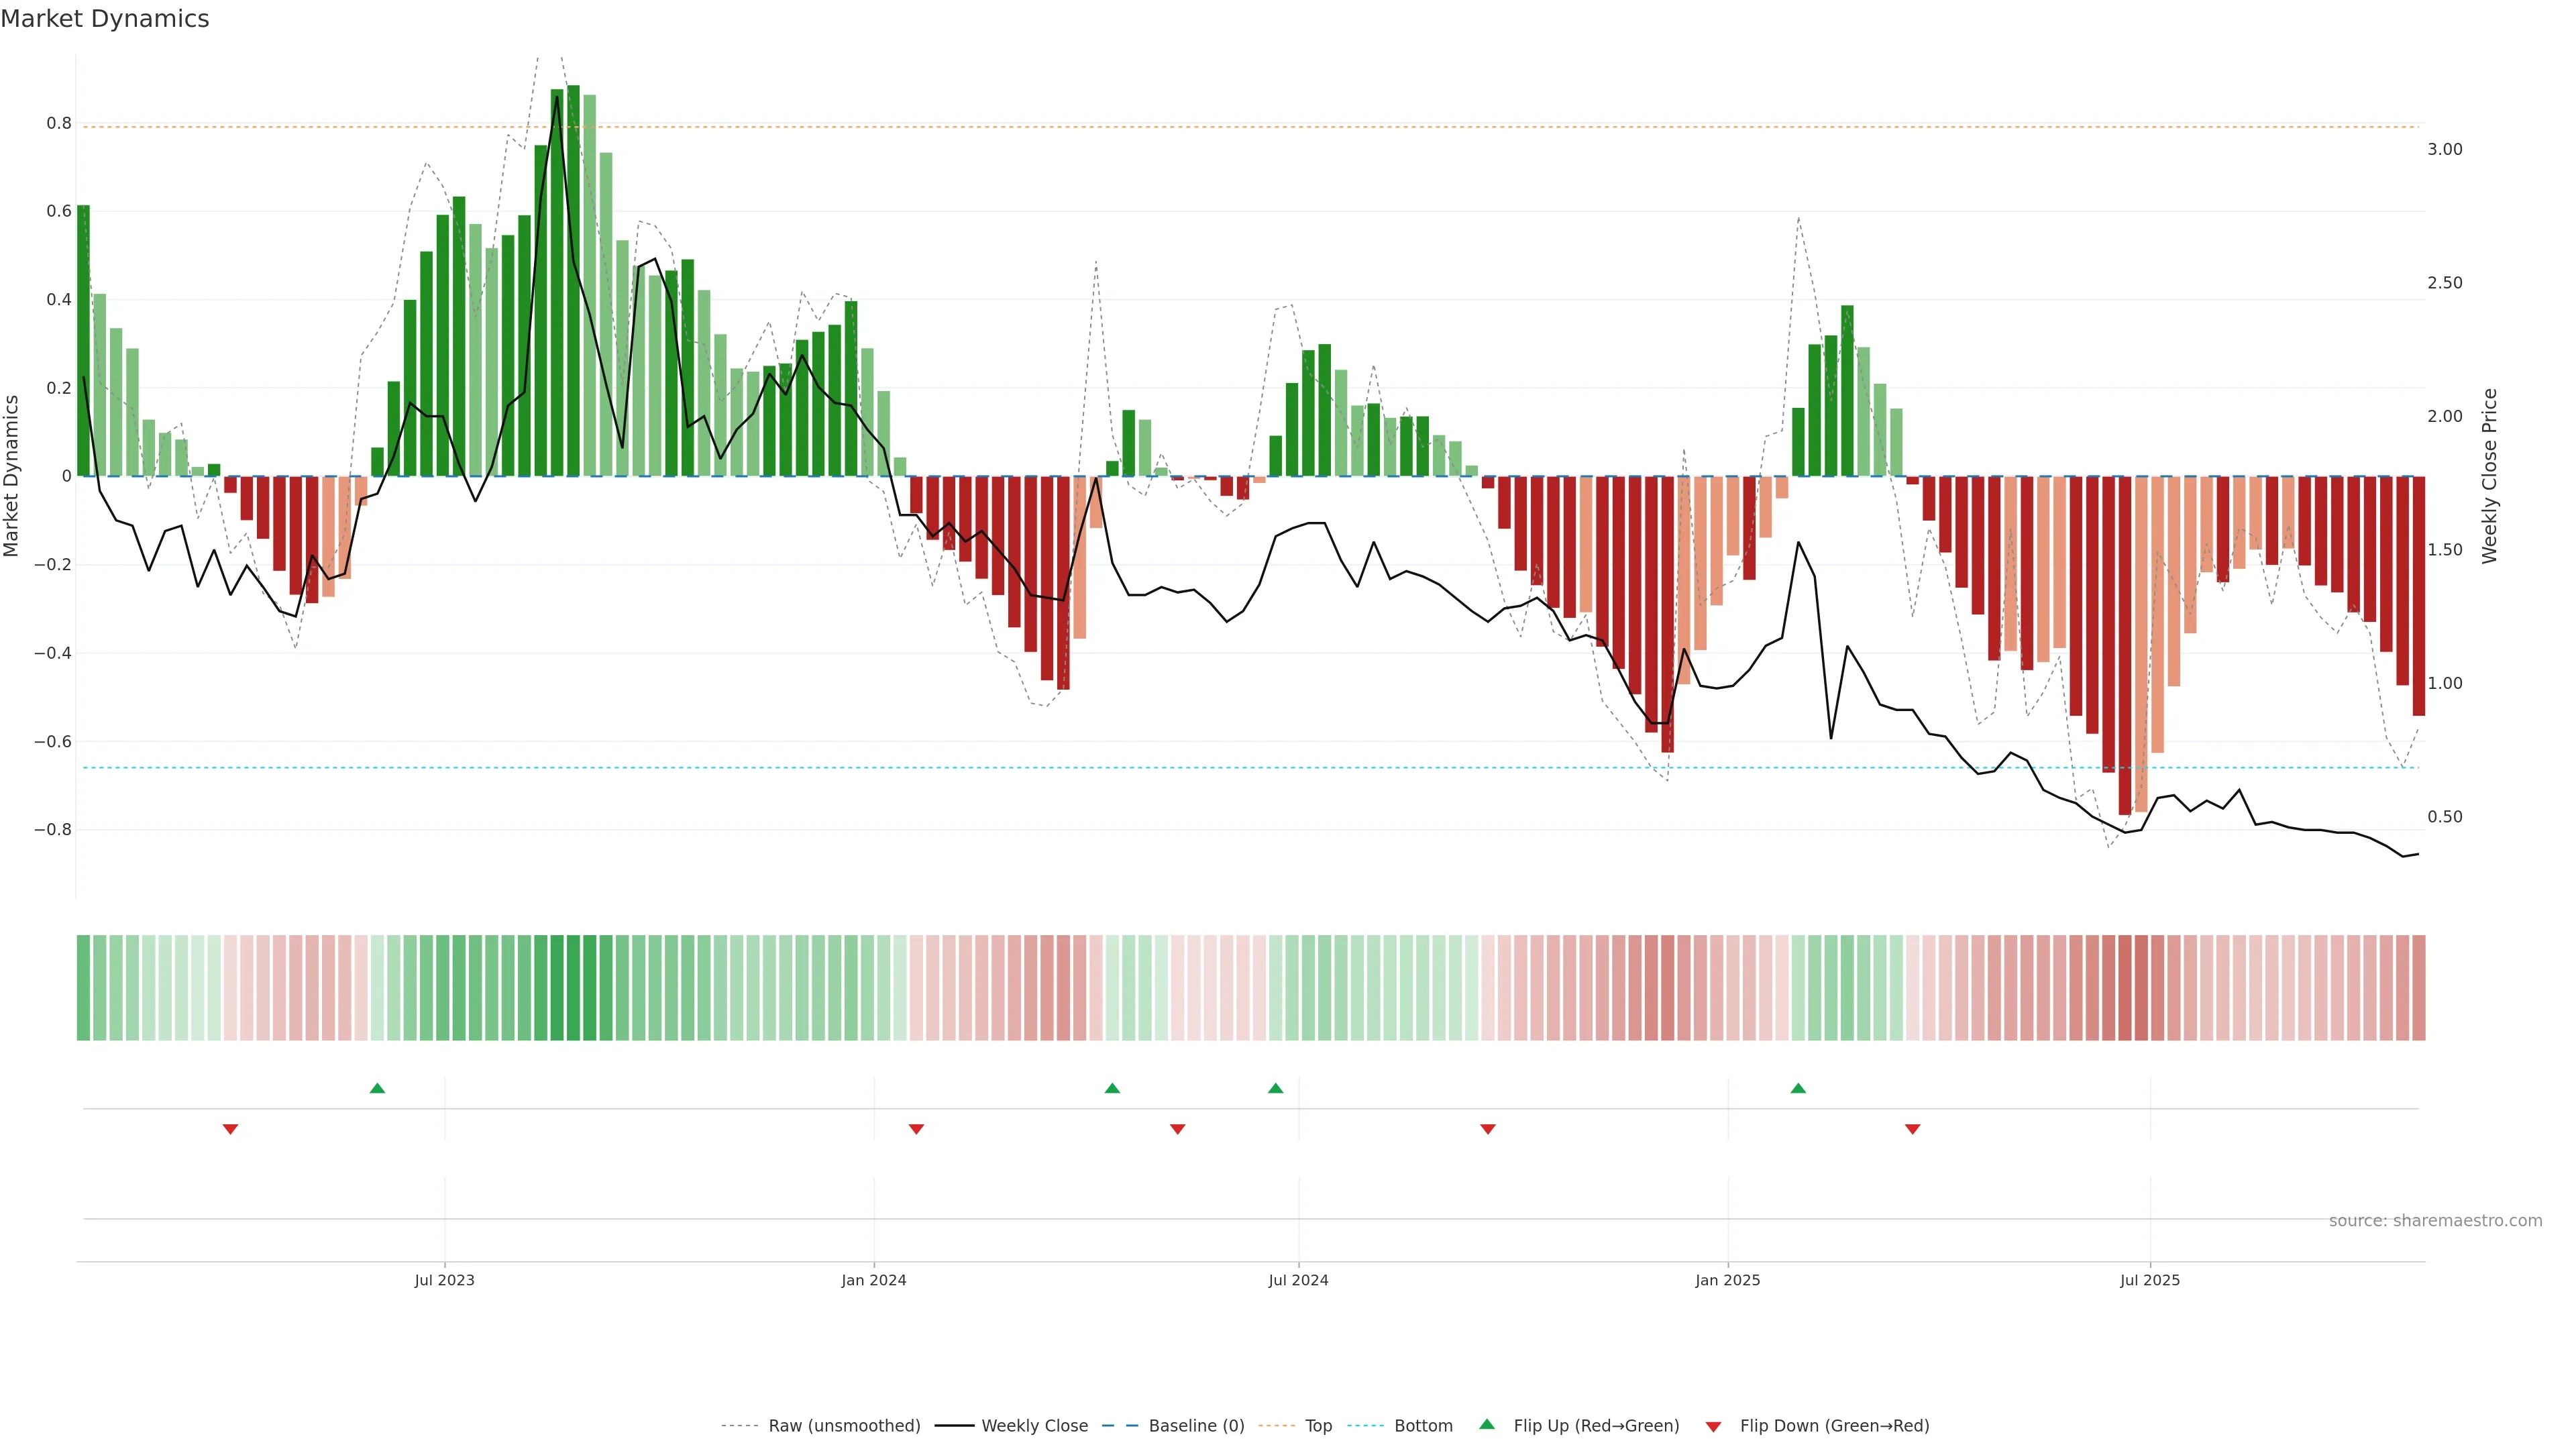2576x1449 pixels.
Task: Click the green Flip Up marker after Jan 2025
Action: 1798,1088
